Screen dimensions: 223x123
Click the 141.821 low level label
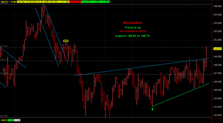click(x=4, y=116)
